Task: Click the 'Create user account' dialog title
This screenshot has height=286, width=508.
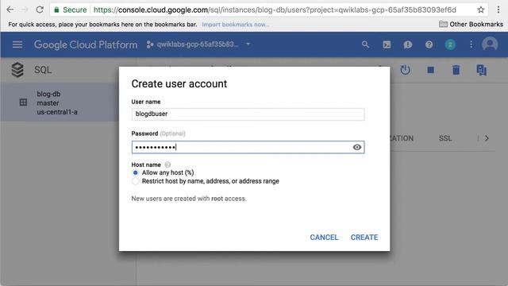Action: [x=179, y=84]
